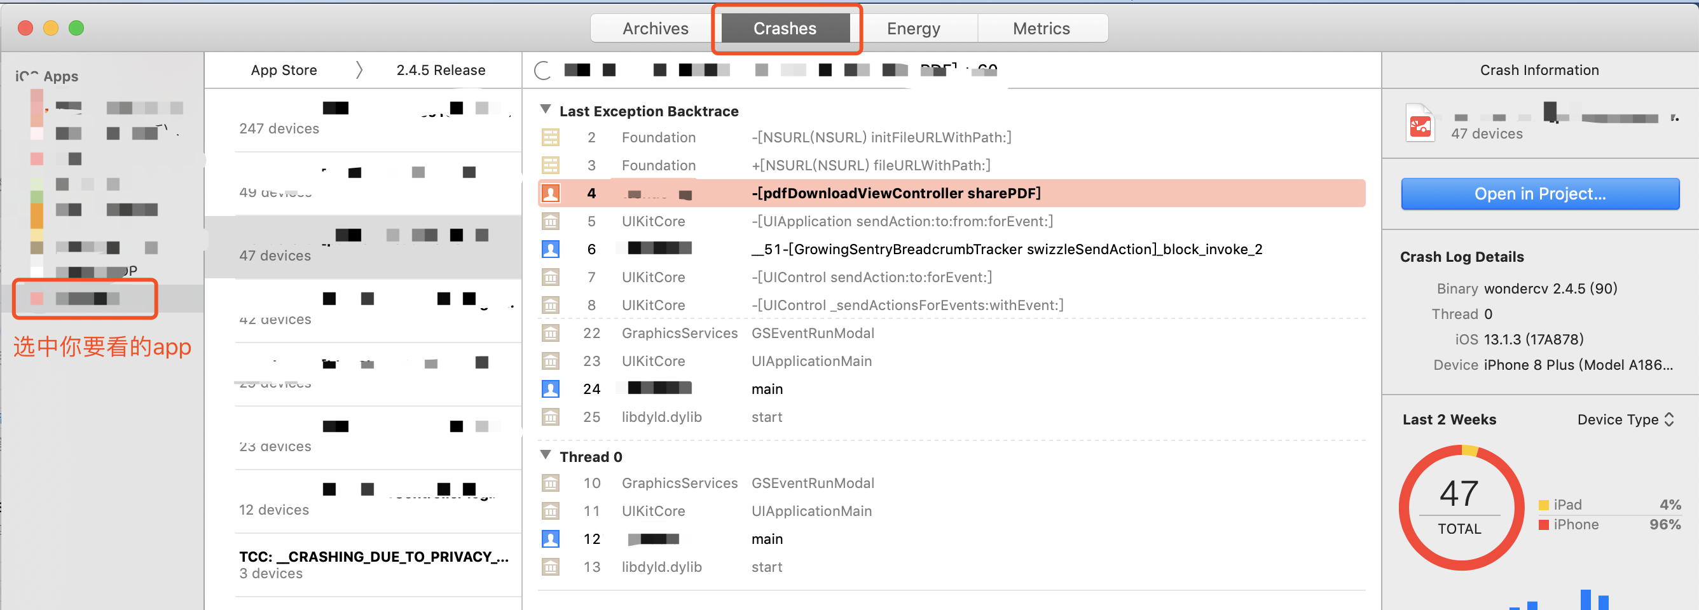Click the Last 2 Weeks heading

coord(1449,419)
